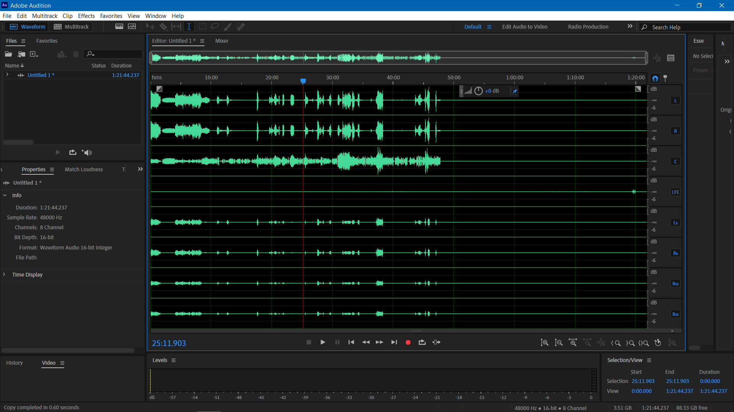Viewport: 734px width, 412px height.
Task: Toggle the Ls channel enable button
Action: [x=676, y=222]
